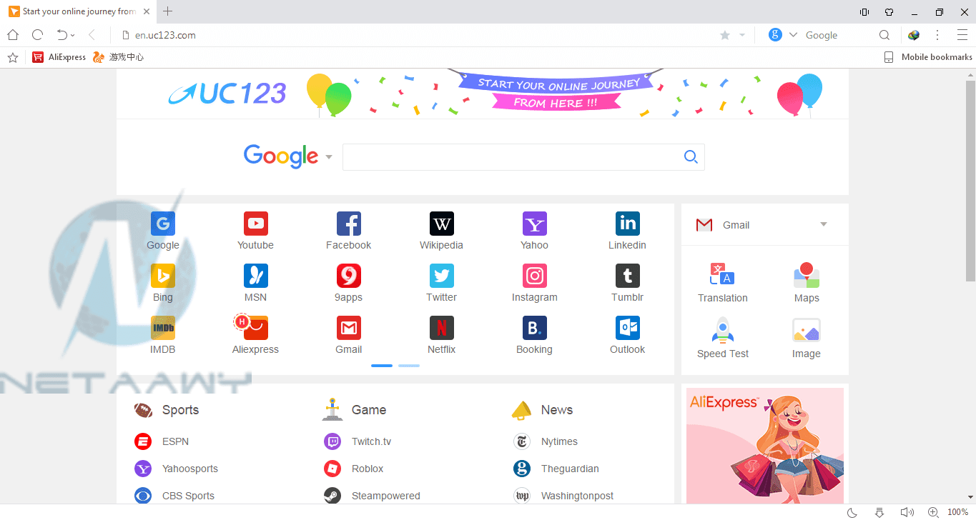This screenshot has width=976, height=520.
Task: Open the Tumblr shortcut icon
Action: click(x=628, y=276)
